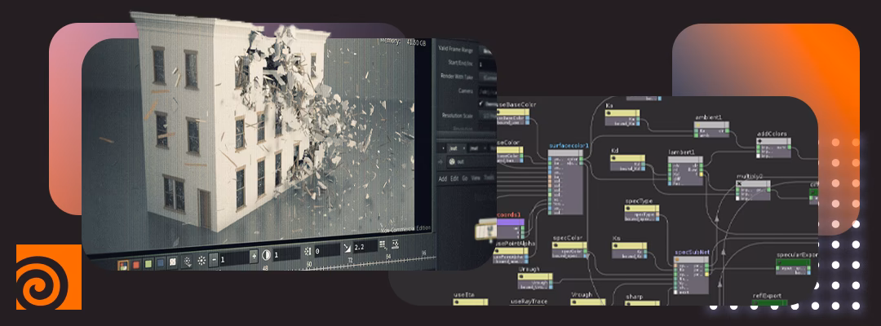Toggle the checkbox below the Camera field
This screenshot has width=881, height=326.
[x=481, y=104]
